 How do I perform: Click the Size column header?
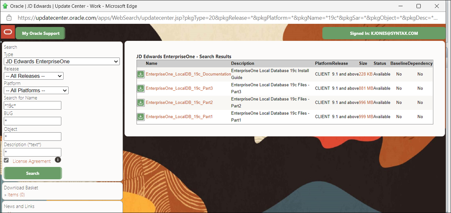363,63
